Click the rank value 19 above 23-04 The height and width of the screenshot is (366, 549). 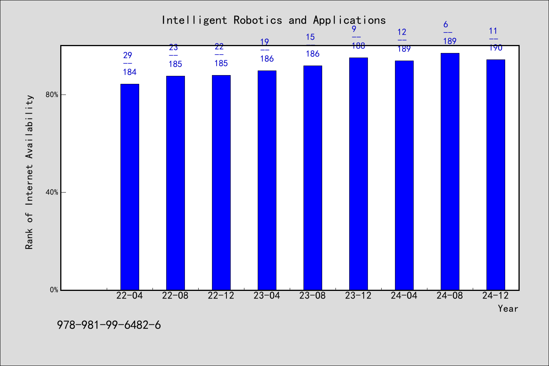click(x=265, y=42)
